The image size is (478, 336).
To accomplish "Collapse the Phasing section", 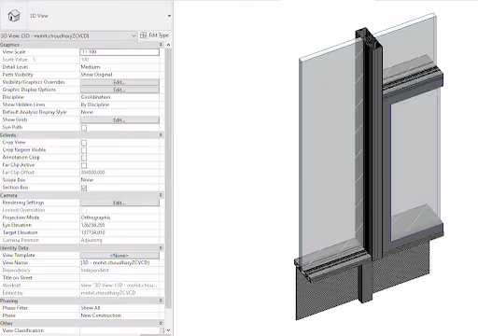I will point(161,301).
